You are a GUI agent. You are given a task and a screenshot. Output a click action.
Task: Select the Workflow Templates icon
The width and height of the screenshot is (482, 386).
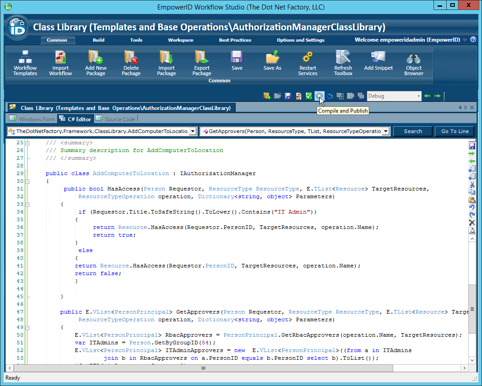point(25,62)
